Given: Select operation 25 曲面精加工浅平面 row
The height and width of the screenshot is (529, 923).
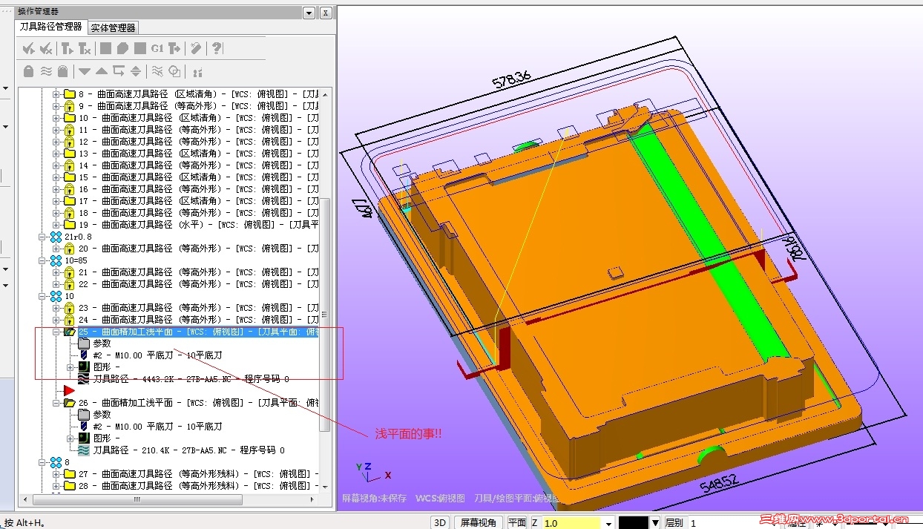Looking at the screenshot, I should pos(198,332).
